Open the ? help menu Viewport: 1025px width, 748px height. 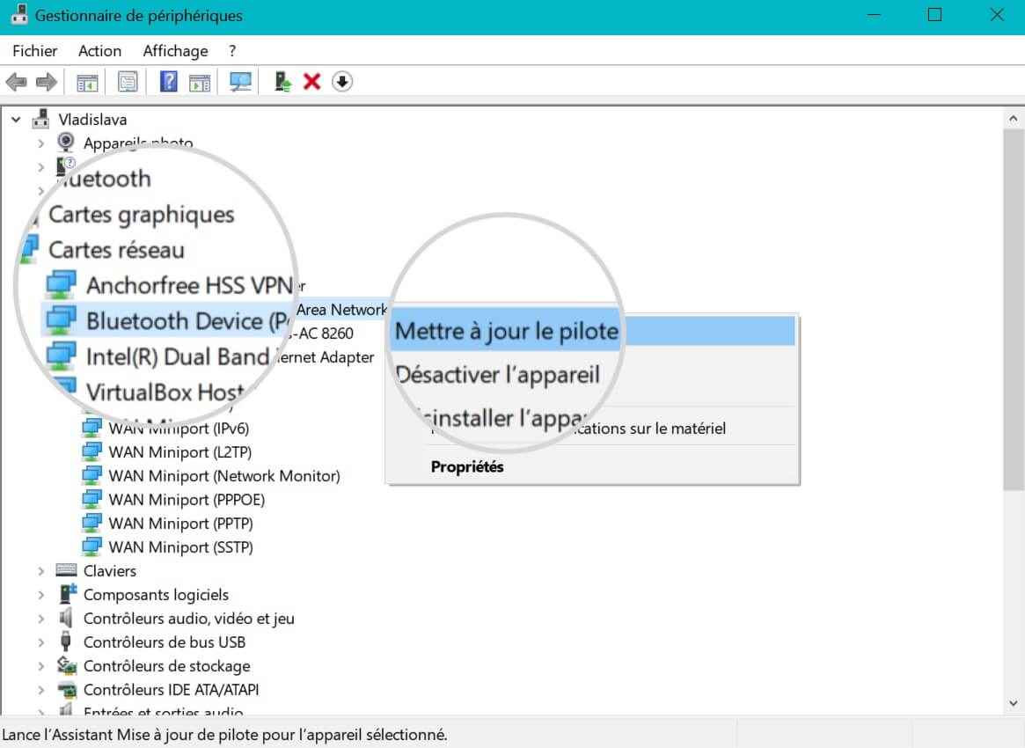coord(232,51)
